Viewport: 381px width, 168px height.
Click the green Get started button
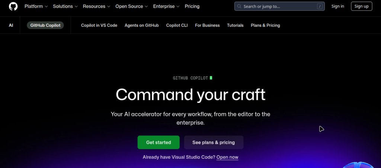[159, 142]
